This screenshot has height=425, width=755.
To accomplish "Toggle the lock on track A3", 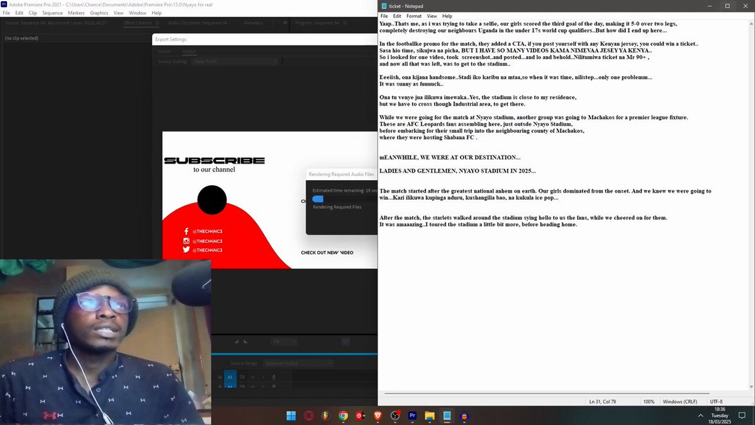I will coord(220,377).
